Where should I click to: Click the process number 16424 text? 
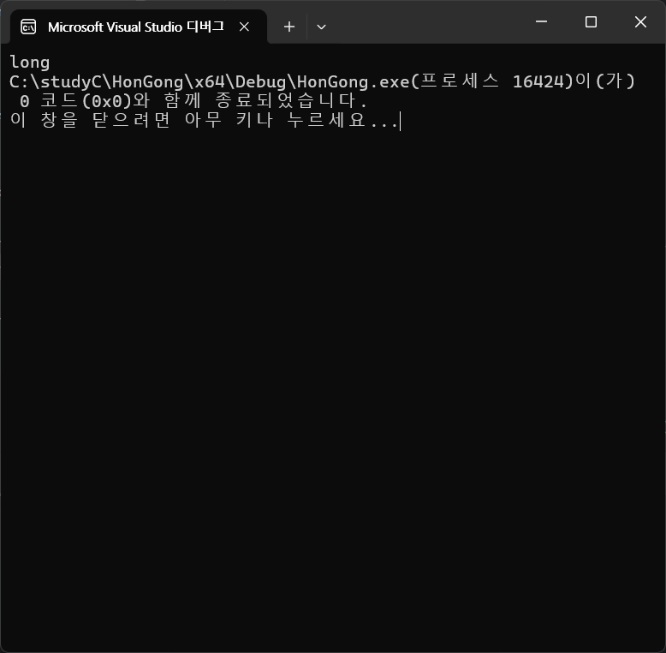(538, 81)
